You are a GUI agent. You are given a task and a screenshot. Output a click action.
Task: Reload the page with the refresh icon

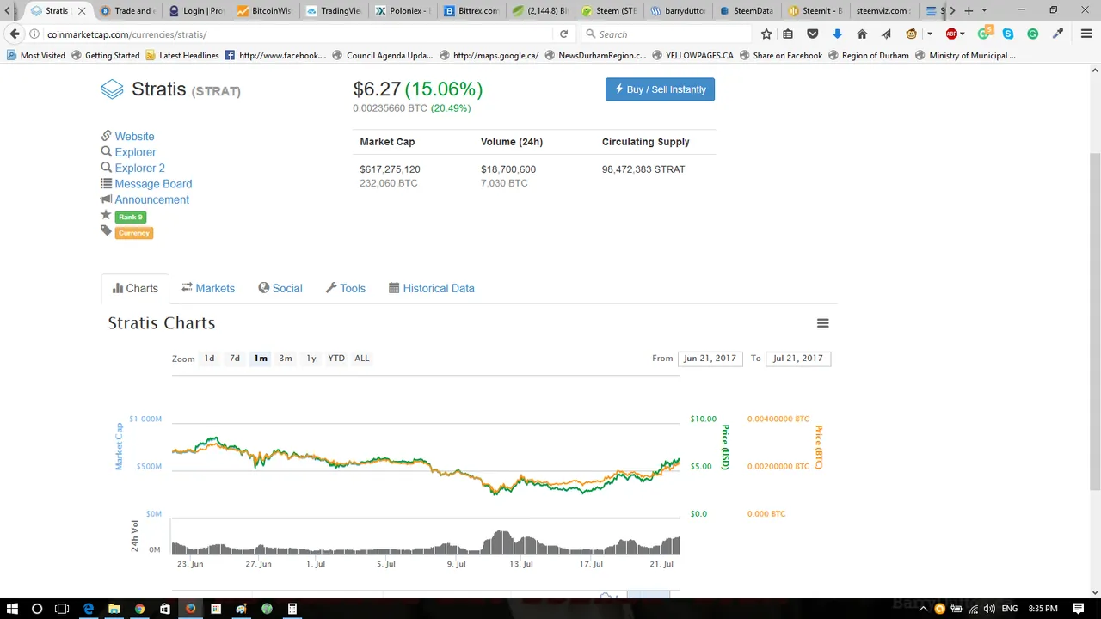[564, 34]
